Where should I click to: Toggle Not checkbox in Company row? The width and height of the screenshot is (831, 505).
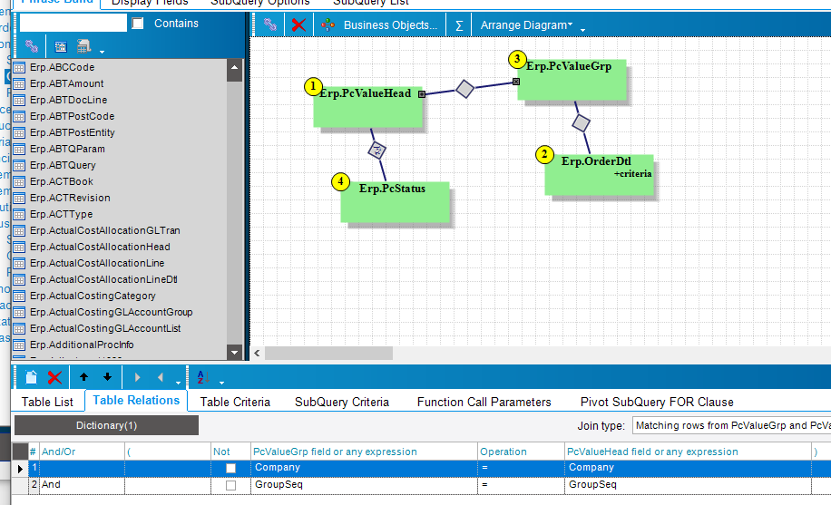[230, 469]
